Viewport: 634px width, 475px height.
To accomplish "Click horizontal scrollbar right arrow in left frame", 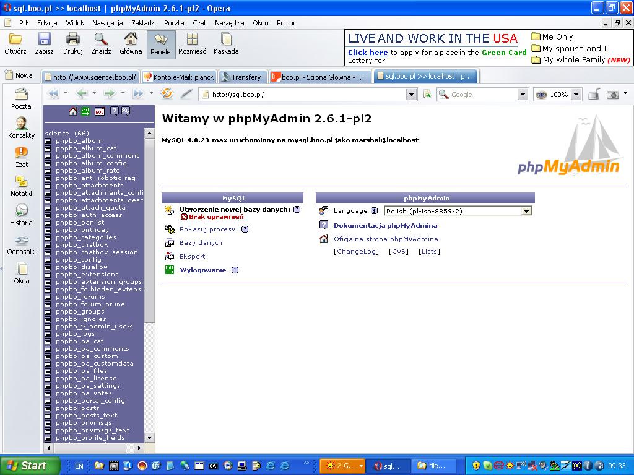I will tap(139, 448).
